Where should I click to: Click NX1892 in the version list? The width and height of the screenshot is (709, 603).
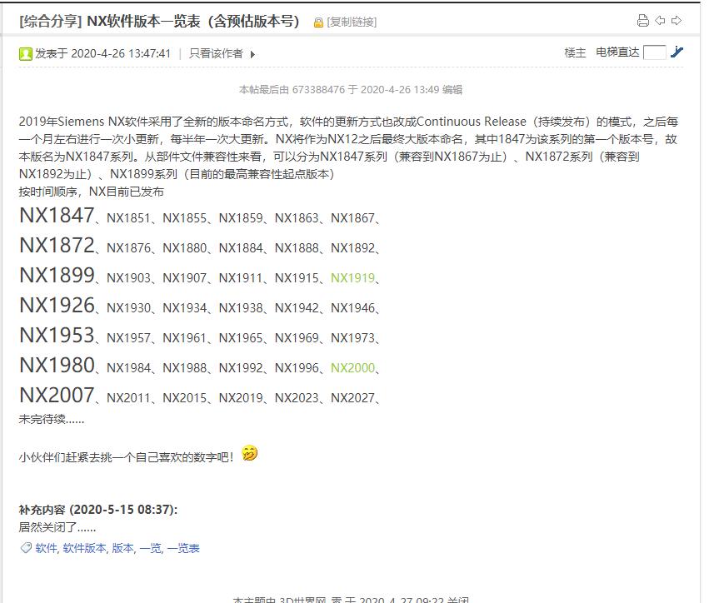click(352, 247)
